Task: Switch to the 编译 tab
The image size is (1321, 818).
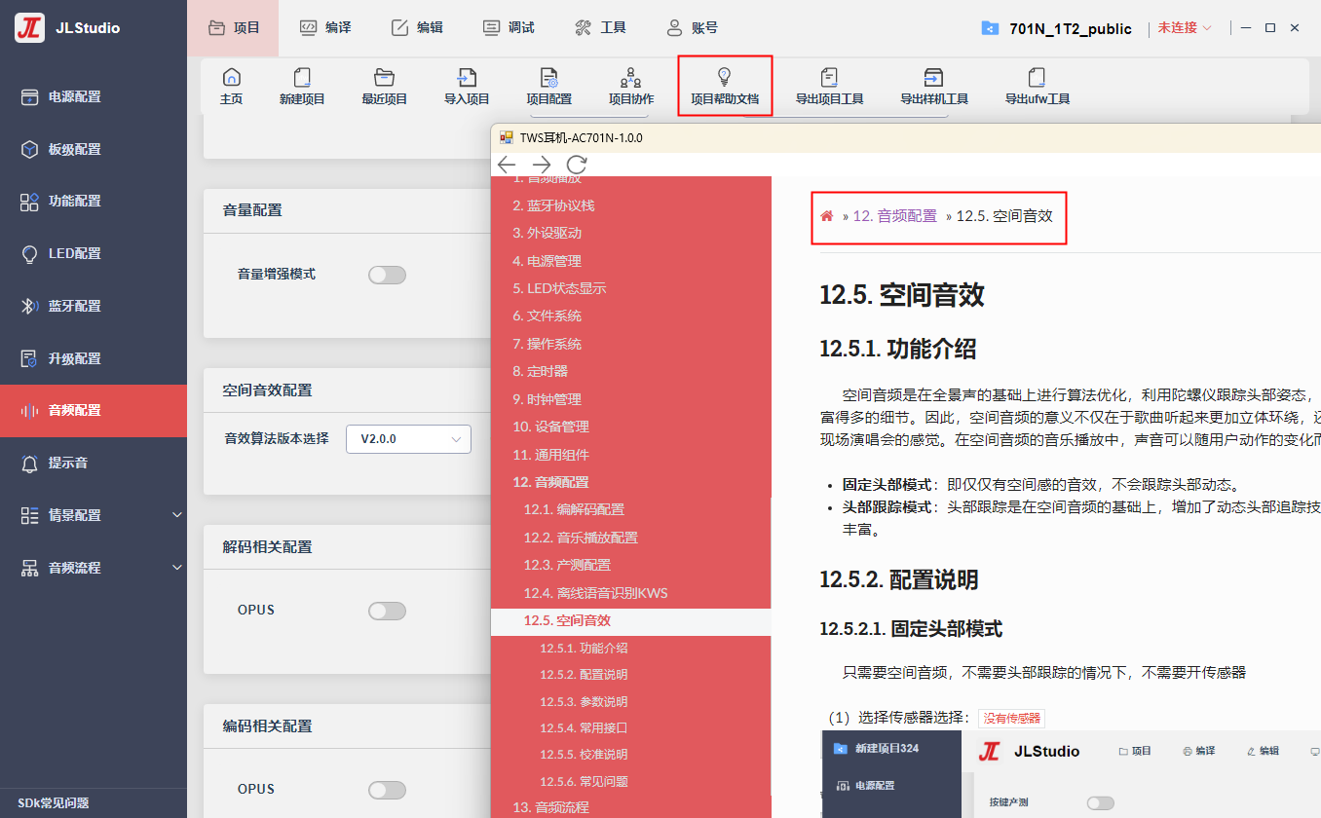Action: pos(324,28)
